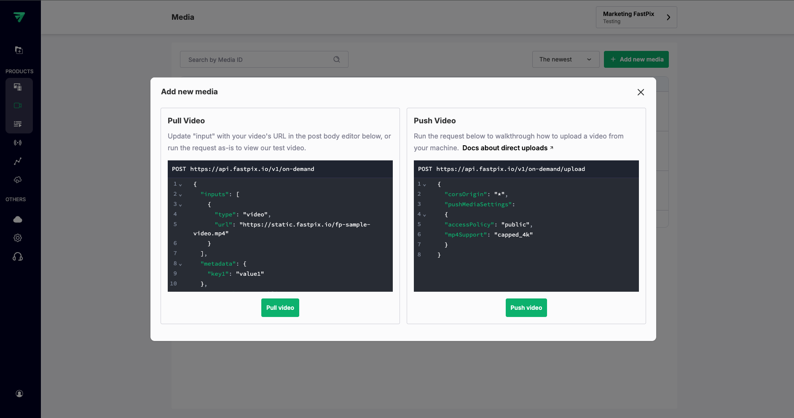
Task: Open the cloud icon under the Others section
Action: 17,219
